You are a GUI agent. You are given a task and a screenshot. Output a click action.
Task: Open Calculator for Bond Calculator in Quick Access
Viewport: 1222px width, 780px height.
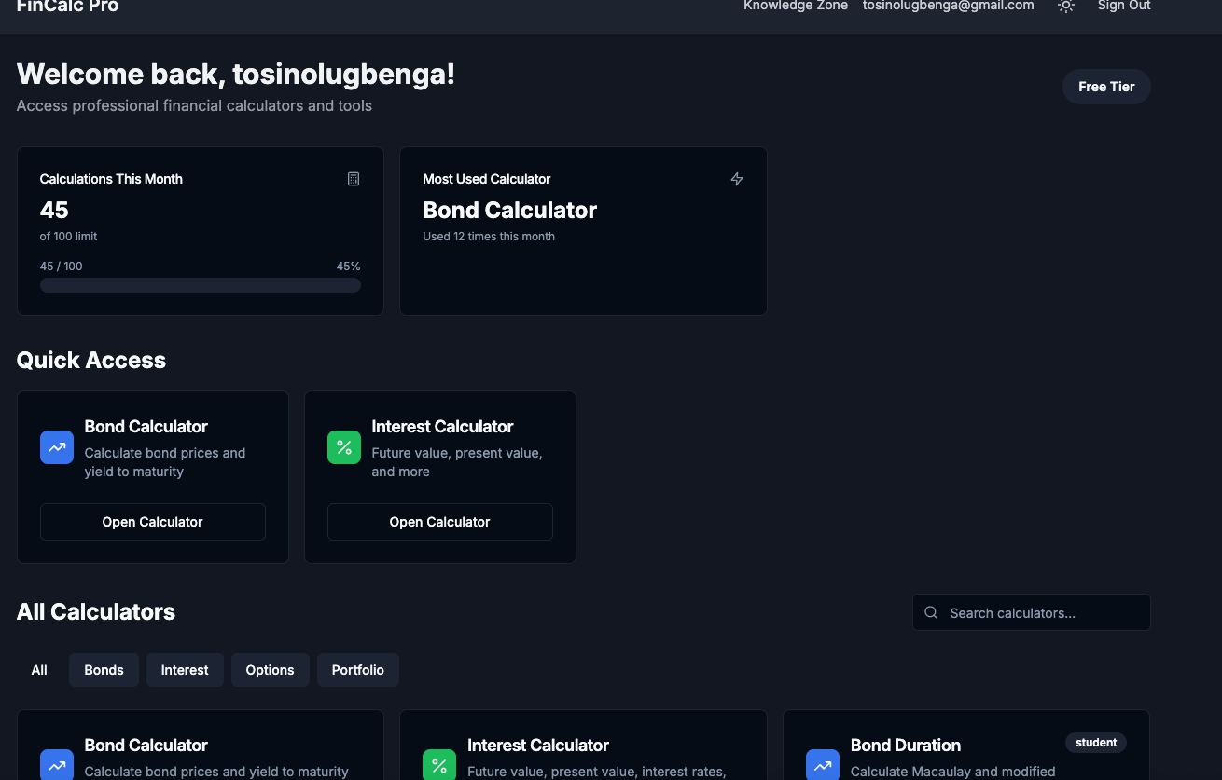[x=153, y=522]
